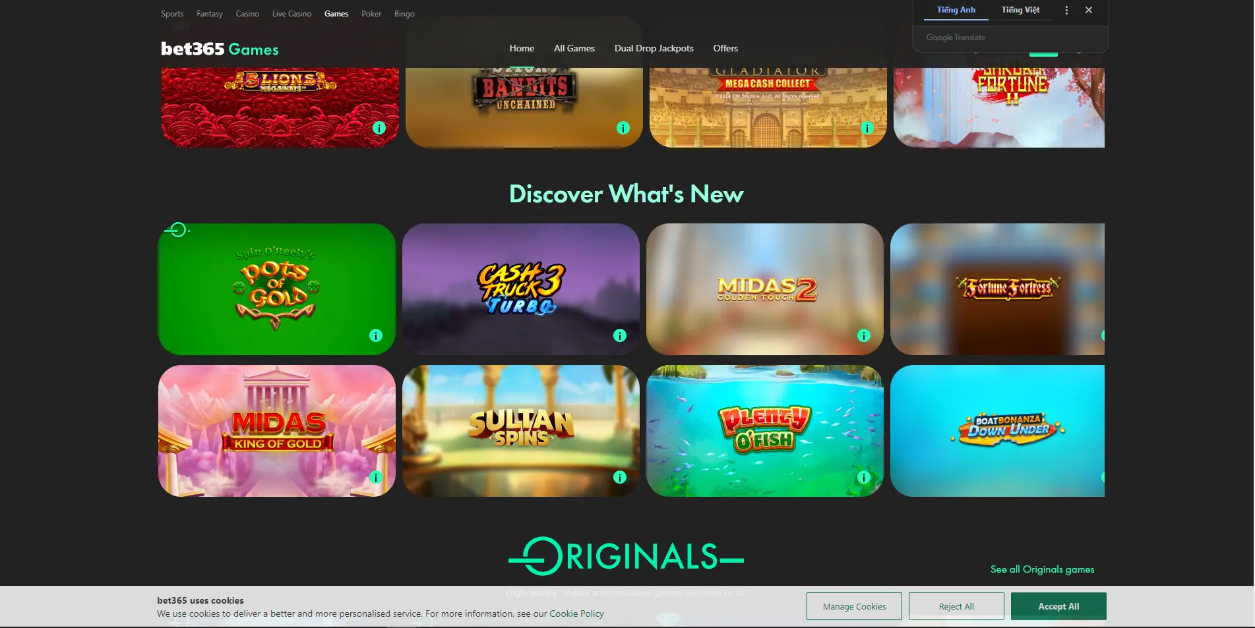Go to Sports section
Image resolution: width=1255 pixels, height=628 pixels.
click(x=172, y=14)
